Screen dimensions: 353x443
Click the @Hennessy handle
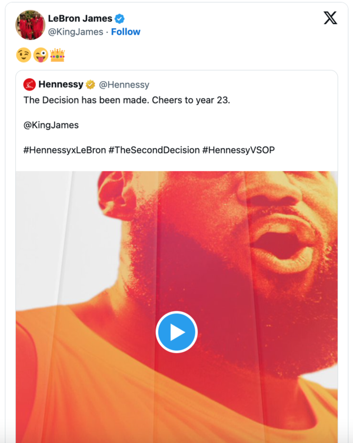[x=125, y=85]
